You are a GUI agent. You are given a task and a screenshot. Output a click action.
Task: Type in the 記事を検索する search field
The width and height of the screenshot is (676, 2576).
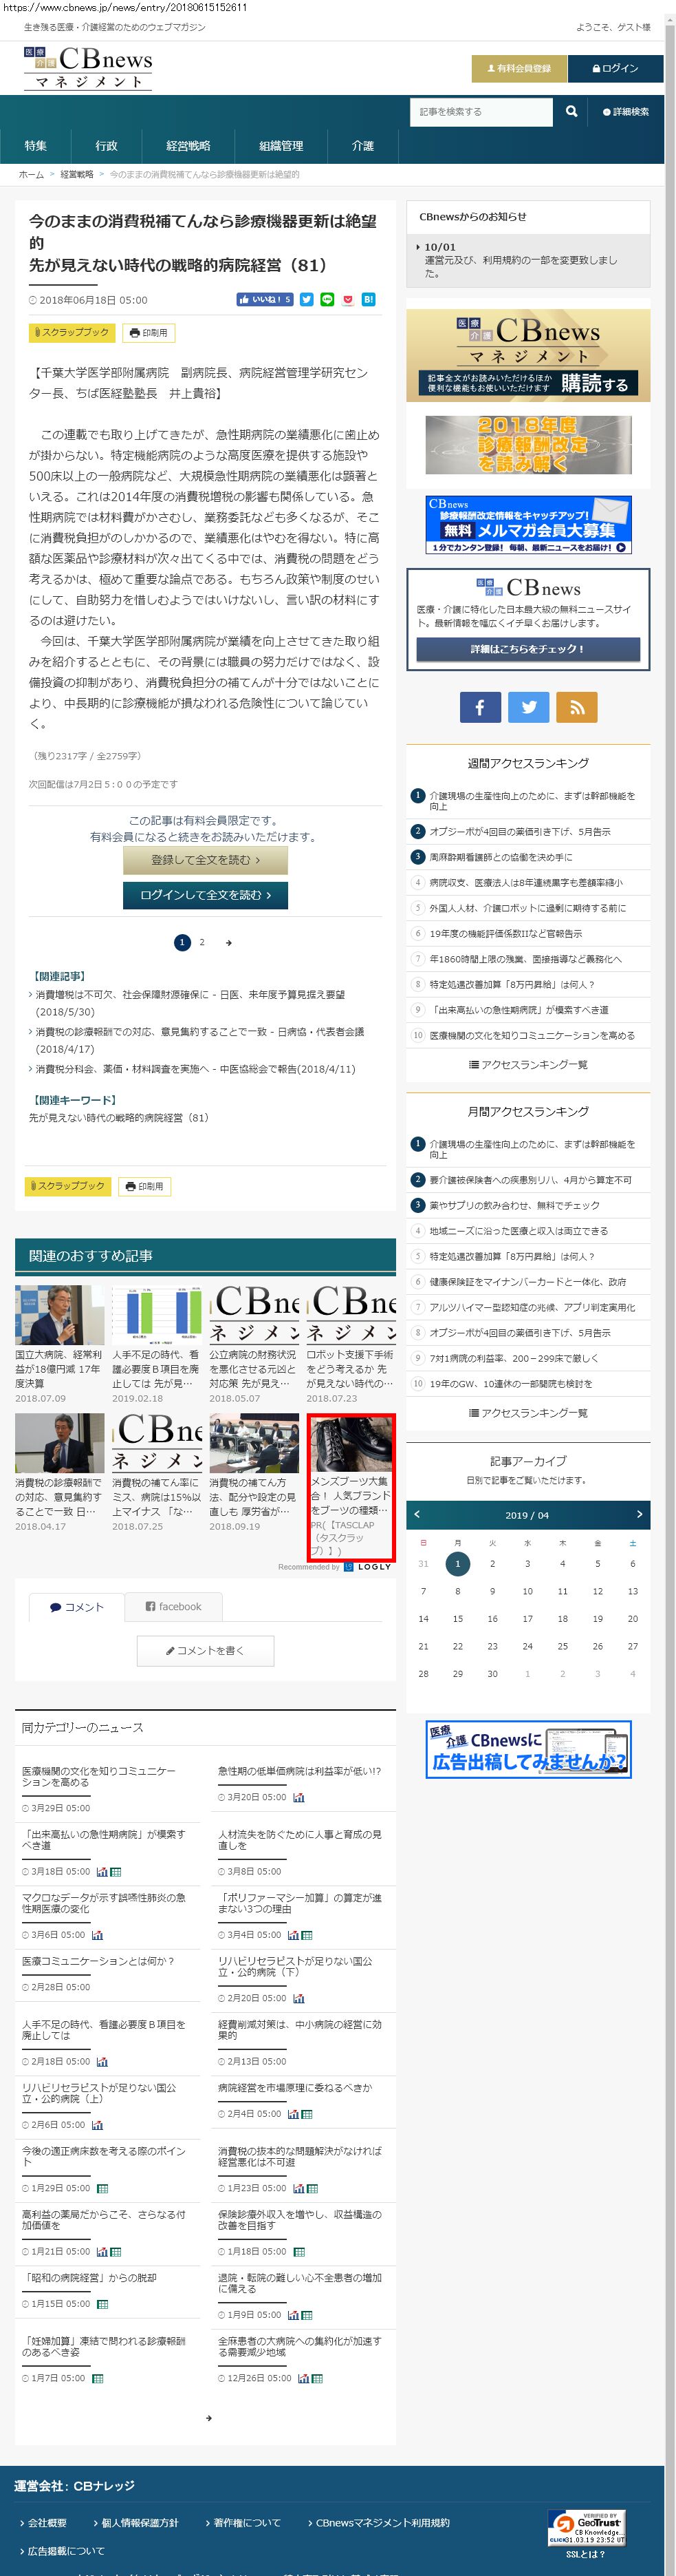480,111
